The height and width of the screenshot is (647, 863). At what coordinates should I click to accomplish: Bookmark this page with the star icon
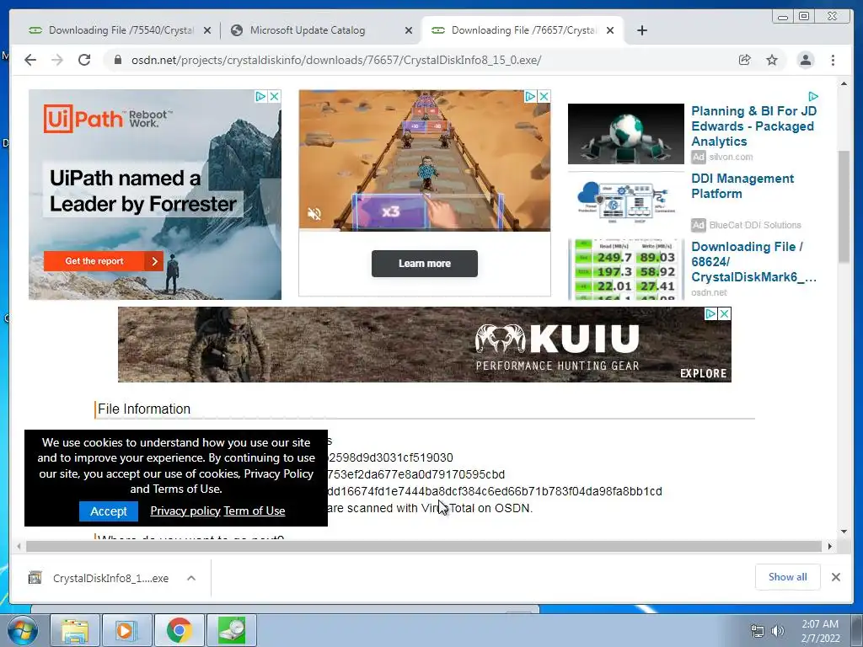coord(772,60)
